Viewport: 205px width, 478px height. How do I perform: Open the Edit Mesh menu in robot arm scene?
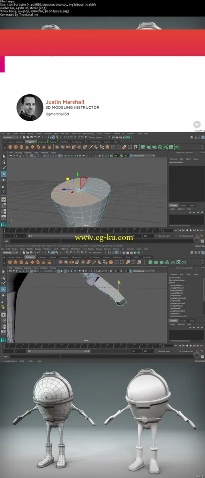pos(65,249)
